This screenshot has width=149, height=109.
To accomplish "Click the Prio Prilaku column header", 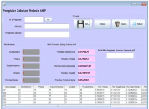I will point(103,87).
